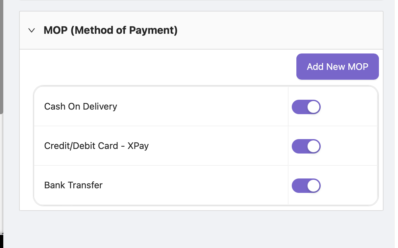Select the Cash On Delivery label text
The image size is (398, 248).
(x=81, y=107)
